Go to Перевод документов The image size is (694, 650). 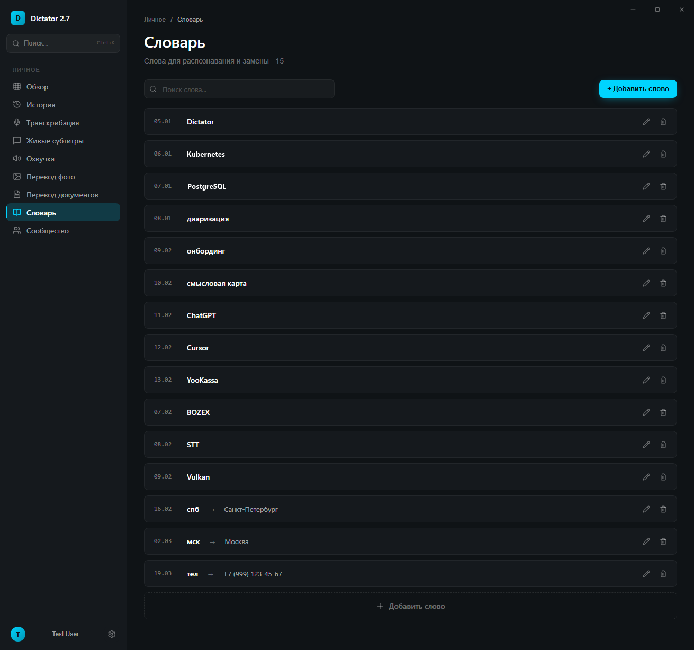point(63,195)
